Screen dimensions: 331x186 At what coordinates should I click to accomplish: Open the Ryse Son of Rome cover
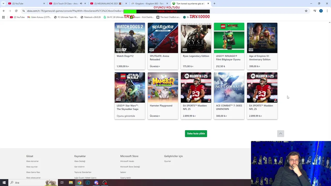[x=196, y=38]
